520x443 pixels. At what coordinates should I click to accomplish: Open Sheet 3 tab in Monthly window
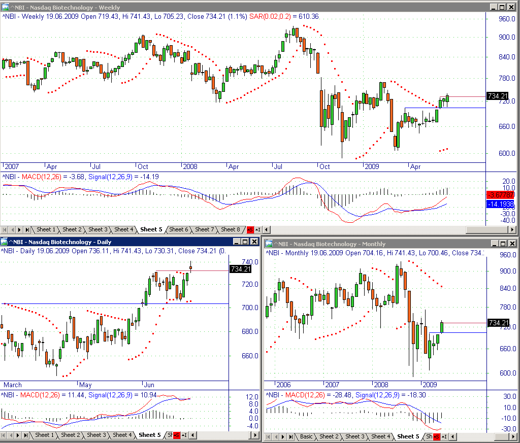355,436
